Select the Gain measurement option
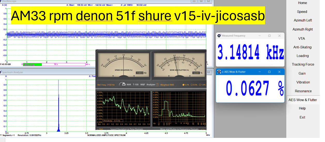 coord(302,73)
